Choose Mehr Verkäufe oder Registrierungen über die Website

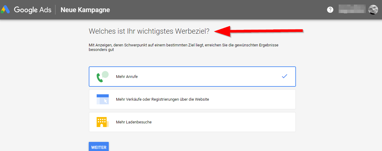pyautogui.click(x=192, y=99)
